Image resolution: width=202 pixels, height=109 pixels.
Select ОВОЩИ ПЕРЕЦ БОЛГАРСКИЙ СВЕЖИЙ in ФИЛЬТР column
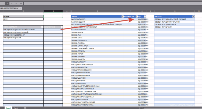point(175,19)
